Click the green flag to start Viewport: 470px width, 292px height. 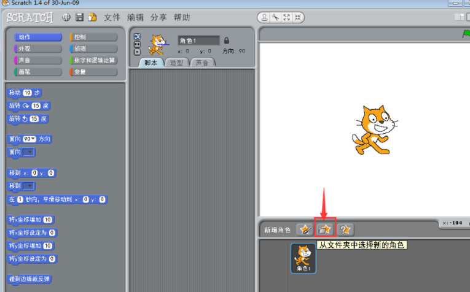pyautogui.click(x=466, y=35)
